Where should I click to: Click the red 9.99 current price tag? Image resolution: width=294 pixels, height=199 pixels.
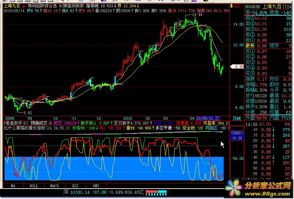(239, 66)
